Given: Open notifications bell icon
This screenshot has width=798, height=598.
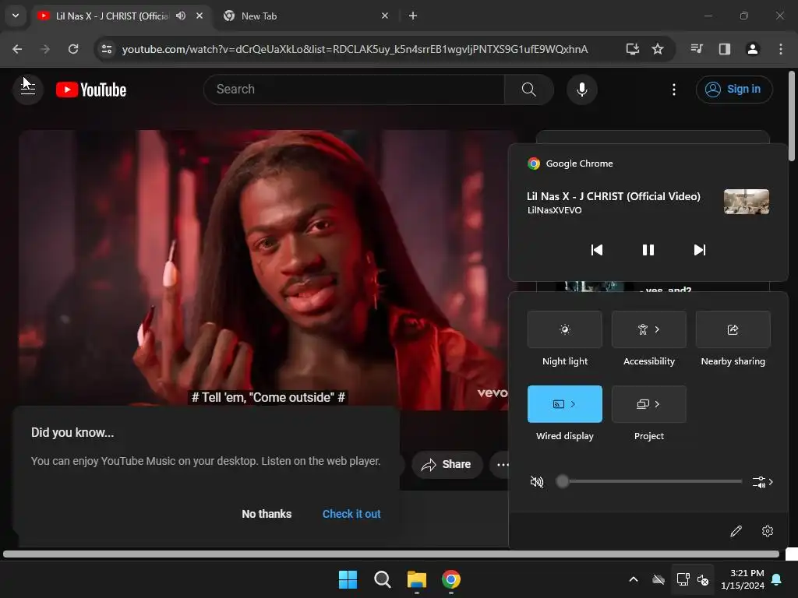Looking at the screenshot, I should (777, 579).
